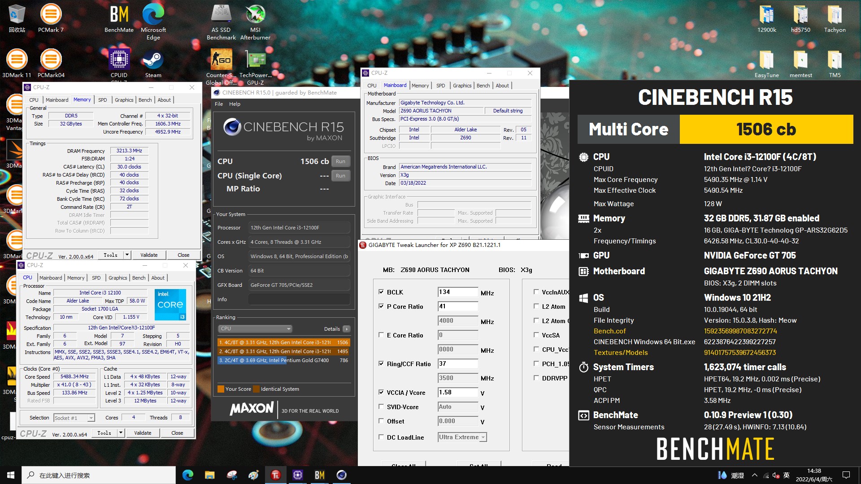Screen dimensions: 861x484
Task: Enable the DC LoadLine checkbox
Action: 381,437
